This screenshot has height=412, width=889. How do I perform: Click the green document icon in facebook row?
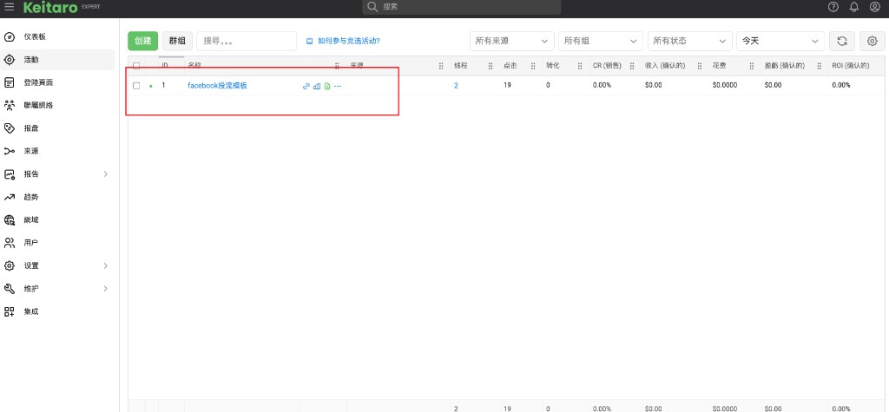pos(326,86)
